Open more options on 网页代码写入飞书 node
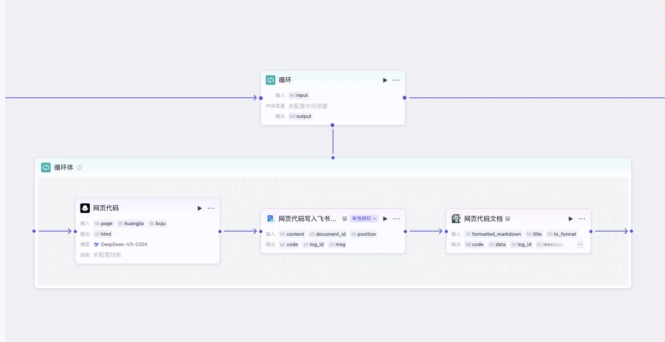The image size is (665, 342). [x=396, y=219]
